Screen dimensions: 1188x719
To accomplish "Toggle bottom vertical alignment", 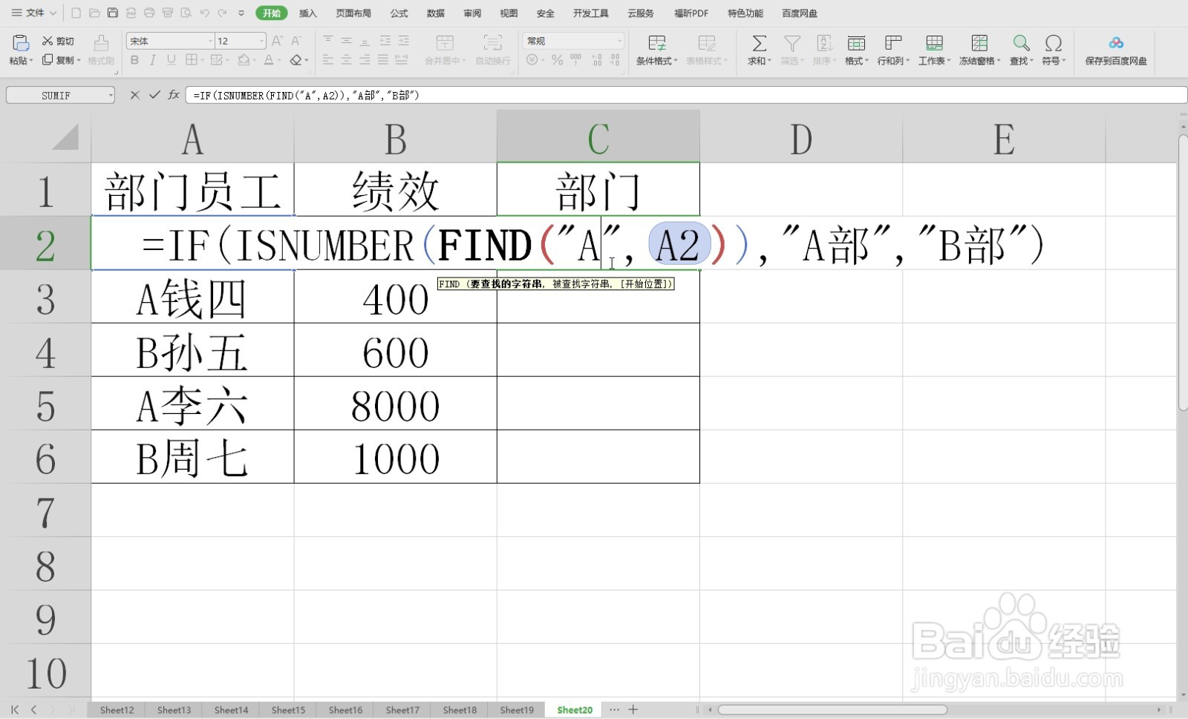I will (x=365, y=41).
